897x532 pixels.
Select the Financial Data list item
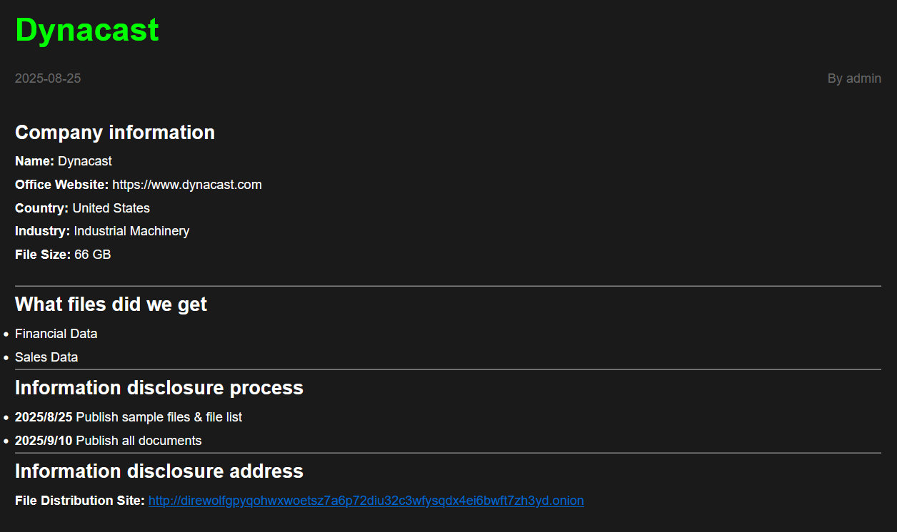click(56, 334)
